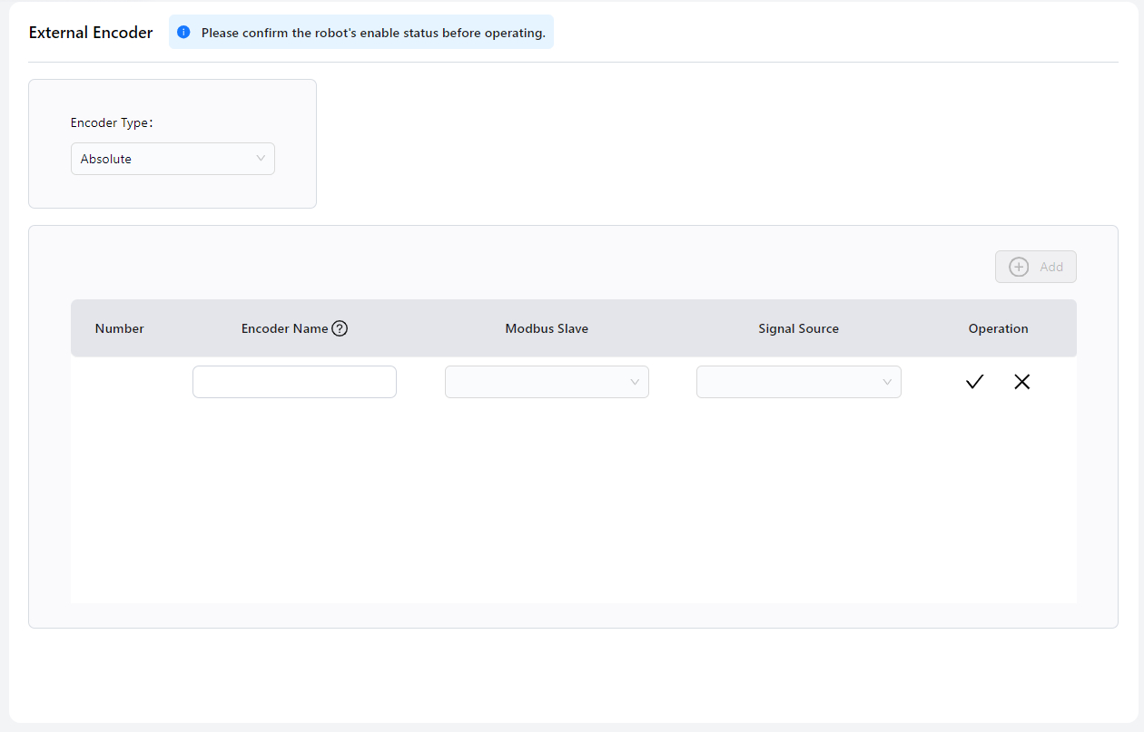Click the Number column header
This screenshot has width=1144, height=732.
point(120,328)
